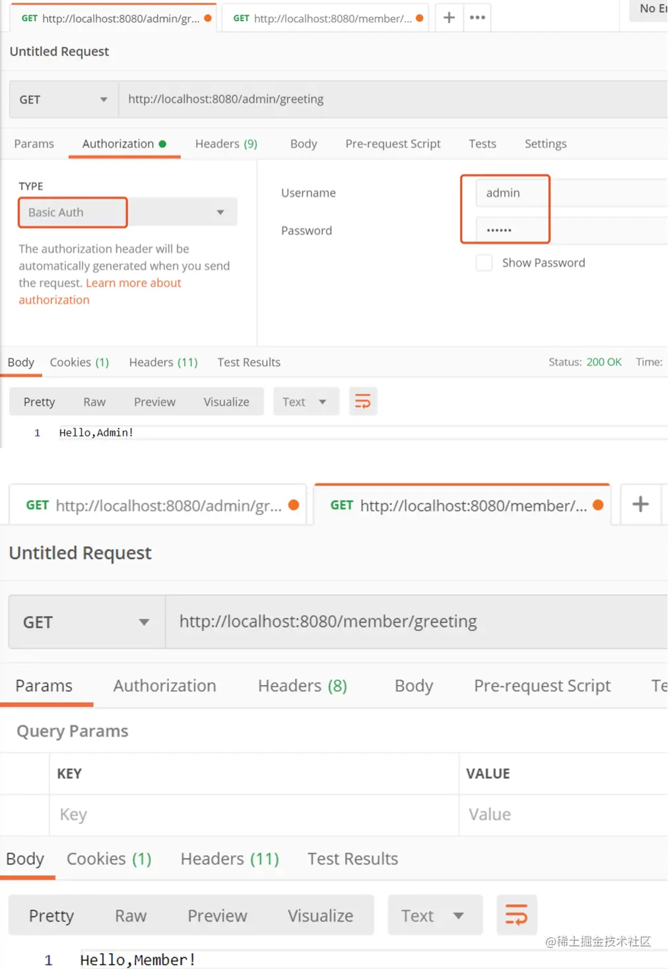Select the Authorization tab in the member request
Screen dimensions: 672x969
tap(164, 686)
